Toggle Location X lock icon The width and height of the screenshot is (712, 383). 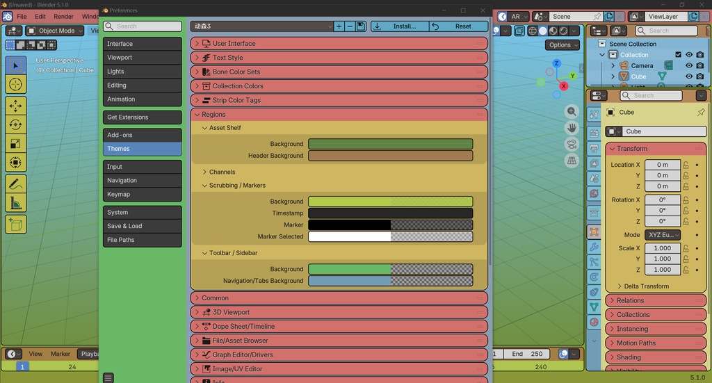pyautogui.click(x=686, y=165)
